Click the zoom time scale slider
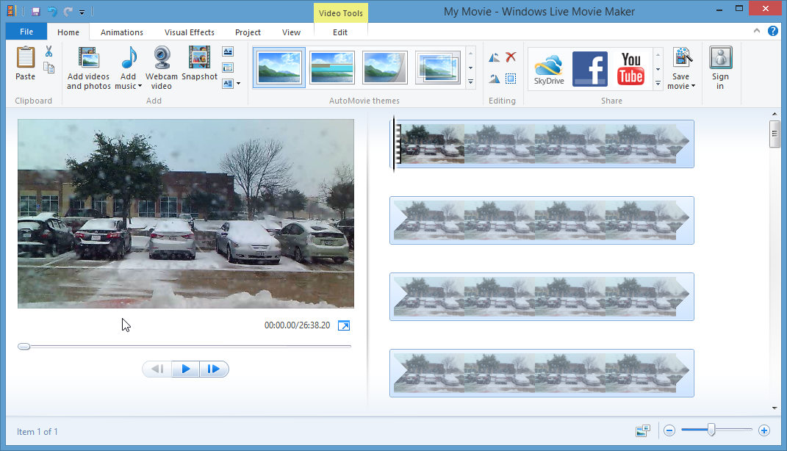 [711, 430]
